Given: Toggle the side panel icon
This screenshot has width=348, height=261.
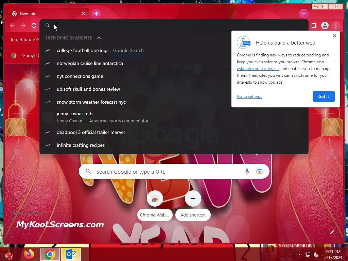Looking at the screenshot, I should 314,25.
